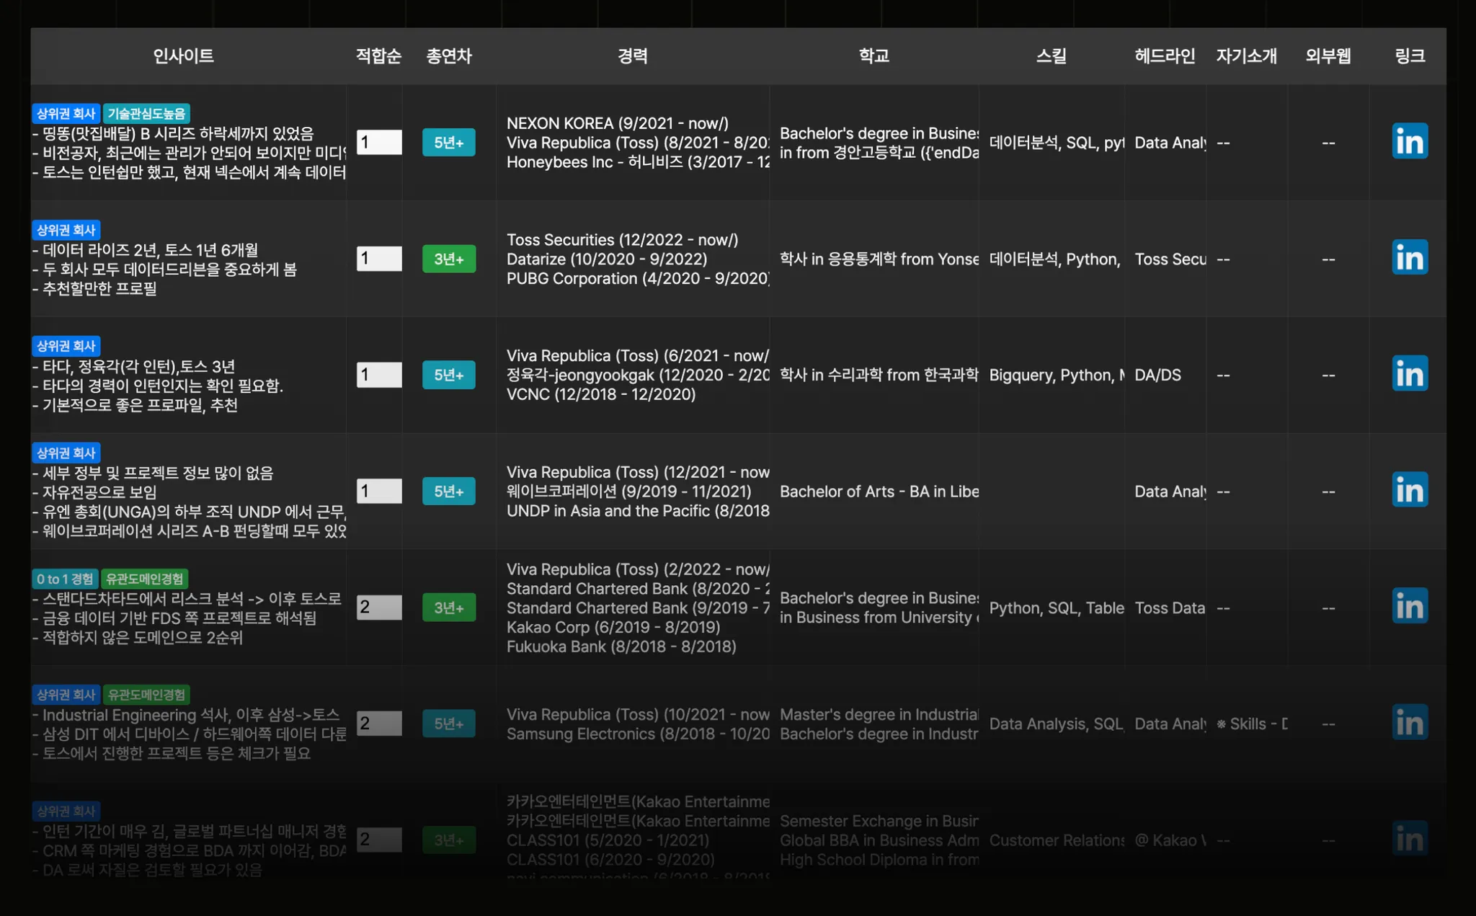This screenshot has height=916, width=1476.
Task: Sort by 적합순 column header
Action: click(x=378, y=56)
